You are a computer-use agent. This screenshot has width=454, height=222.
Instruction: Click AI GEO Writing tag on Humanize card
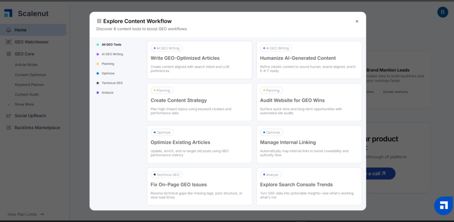tap(276, 48)
